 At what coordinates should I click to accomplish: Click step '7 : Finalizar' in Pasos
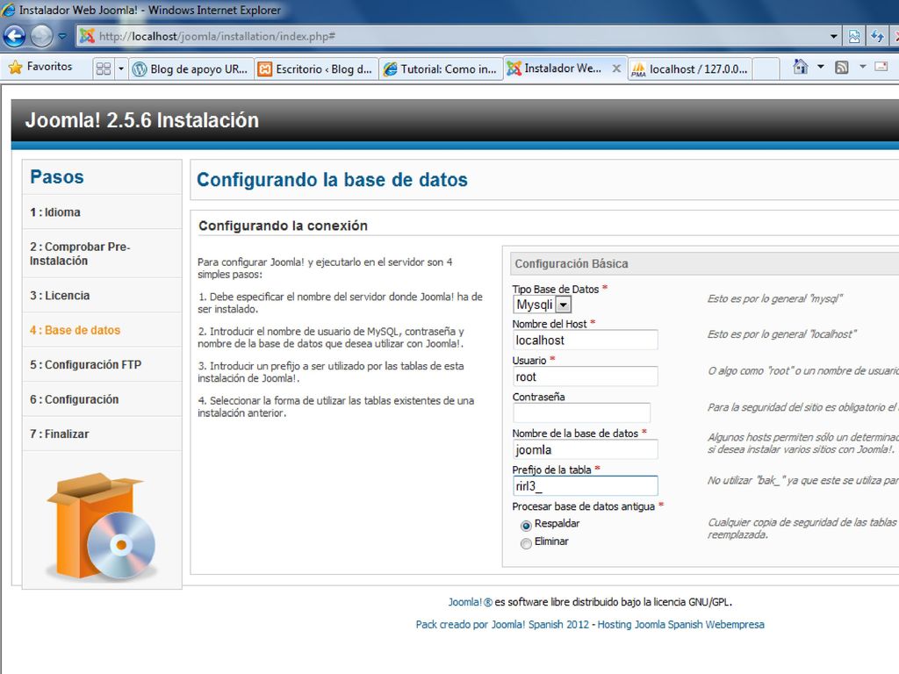pyautogui.click(x=102, y=434)
